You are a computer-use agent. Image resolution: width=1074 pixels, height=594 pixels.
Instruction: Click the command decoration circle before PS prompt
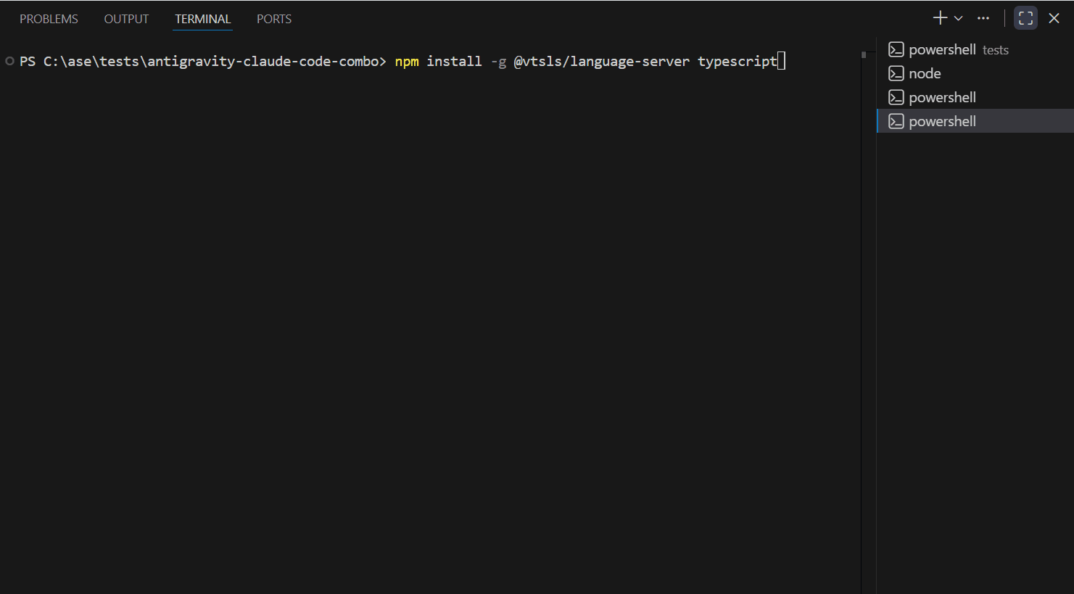[9, 61]
